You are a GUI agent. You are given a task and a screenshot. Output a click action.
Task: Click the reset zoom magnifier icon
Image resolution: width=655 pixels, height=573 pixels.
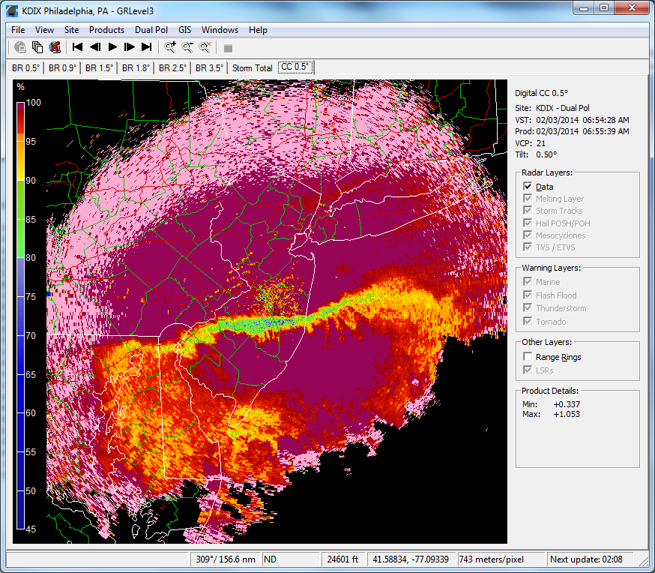[x=205, y=47]
